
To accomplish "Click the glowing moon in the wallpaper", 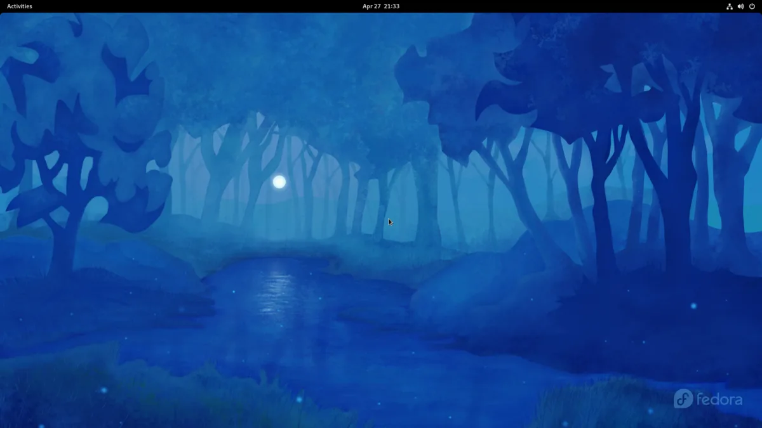I will pos(279,182).
